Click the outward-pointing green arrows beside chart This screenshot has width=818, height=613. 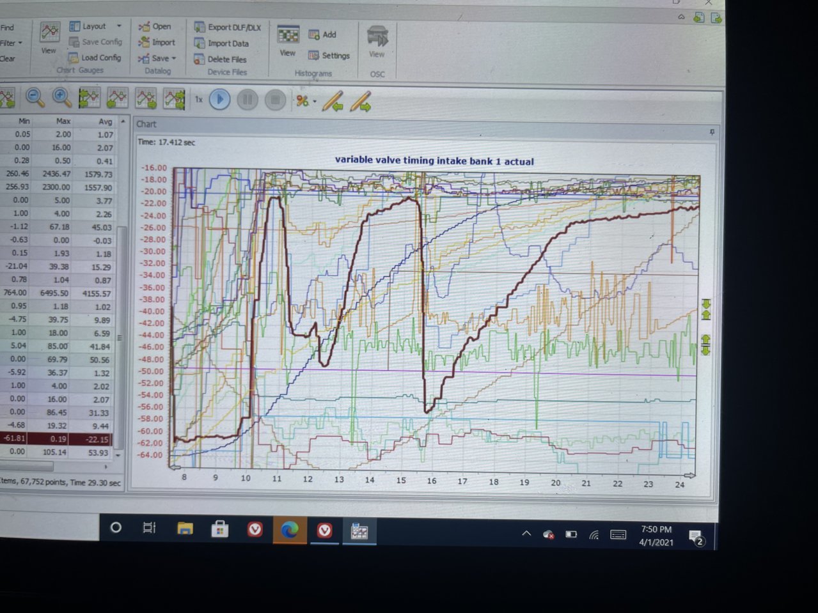pos(706,345)
